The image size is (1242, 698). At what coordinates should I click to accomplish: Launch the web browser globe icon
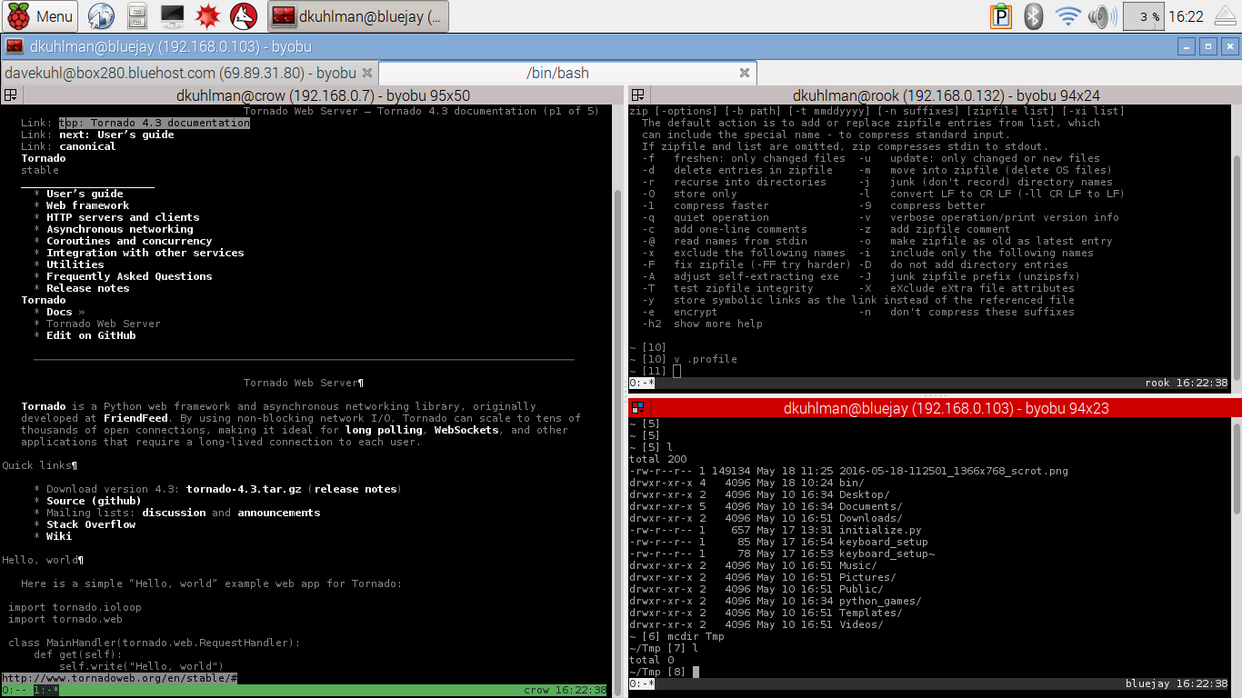click(x=102, y=15)
